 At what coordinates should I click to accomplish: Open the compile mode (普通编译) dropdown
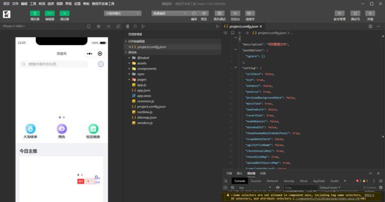170,13
